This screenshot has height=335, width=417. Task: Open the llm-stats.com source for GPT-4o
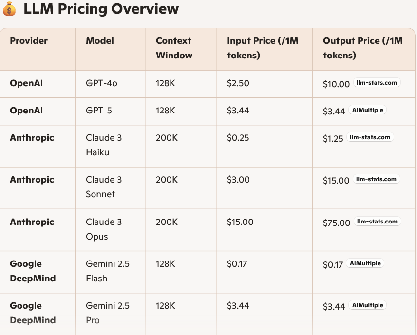coord(377,83)
